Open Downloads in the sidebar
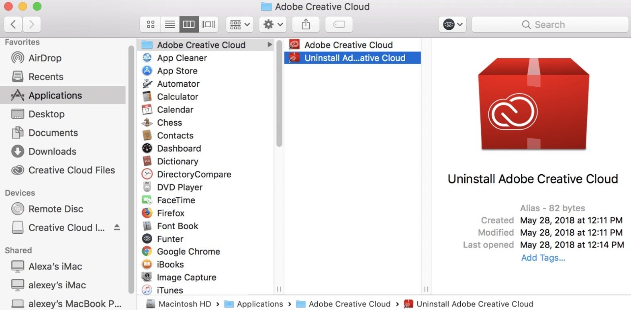Image resolution: width=631 pixels, height=310 pixels. (x=63, y=151)
